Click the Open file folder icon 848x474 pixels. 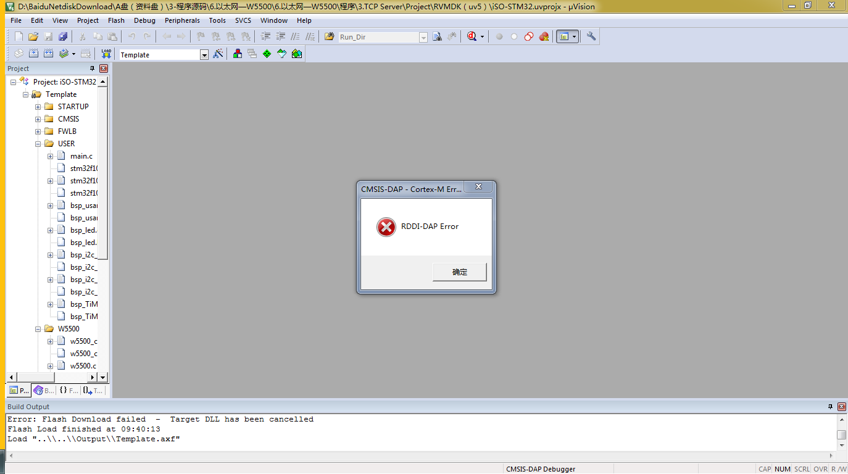pyautogui.click(x=33, y=37)
